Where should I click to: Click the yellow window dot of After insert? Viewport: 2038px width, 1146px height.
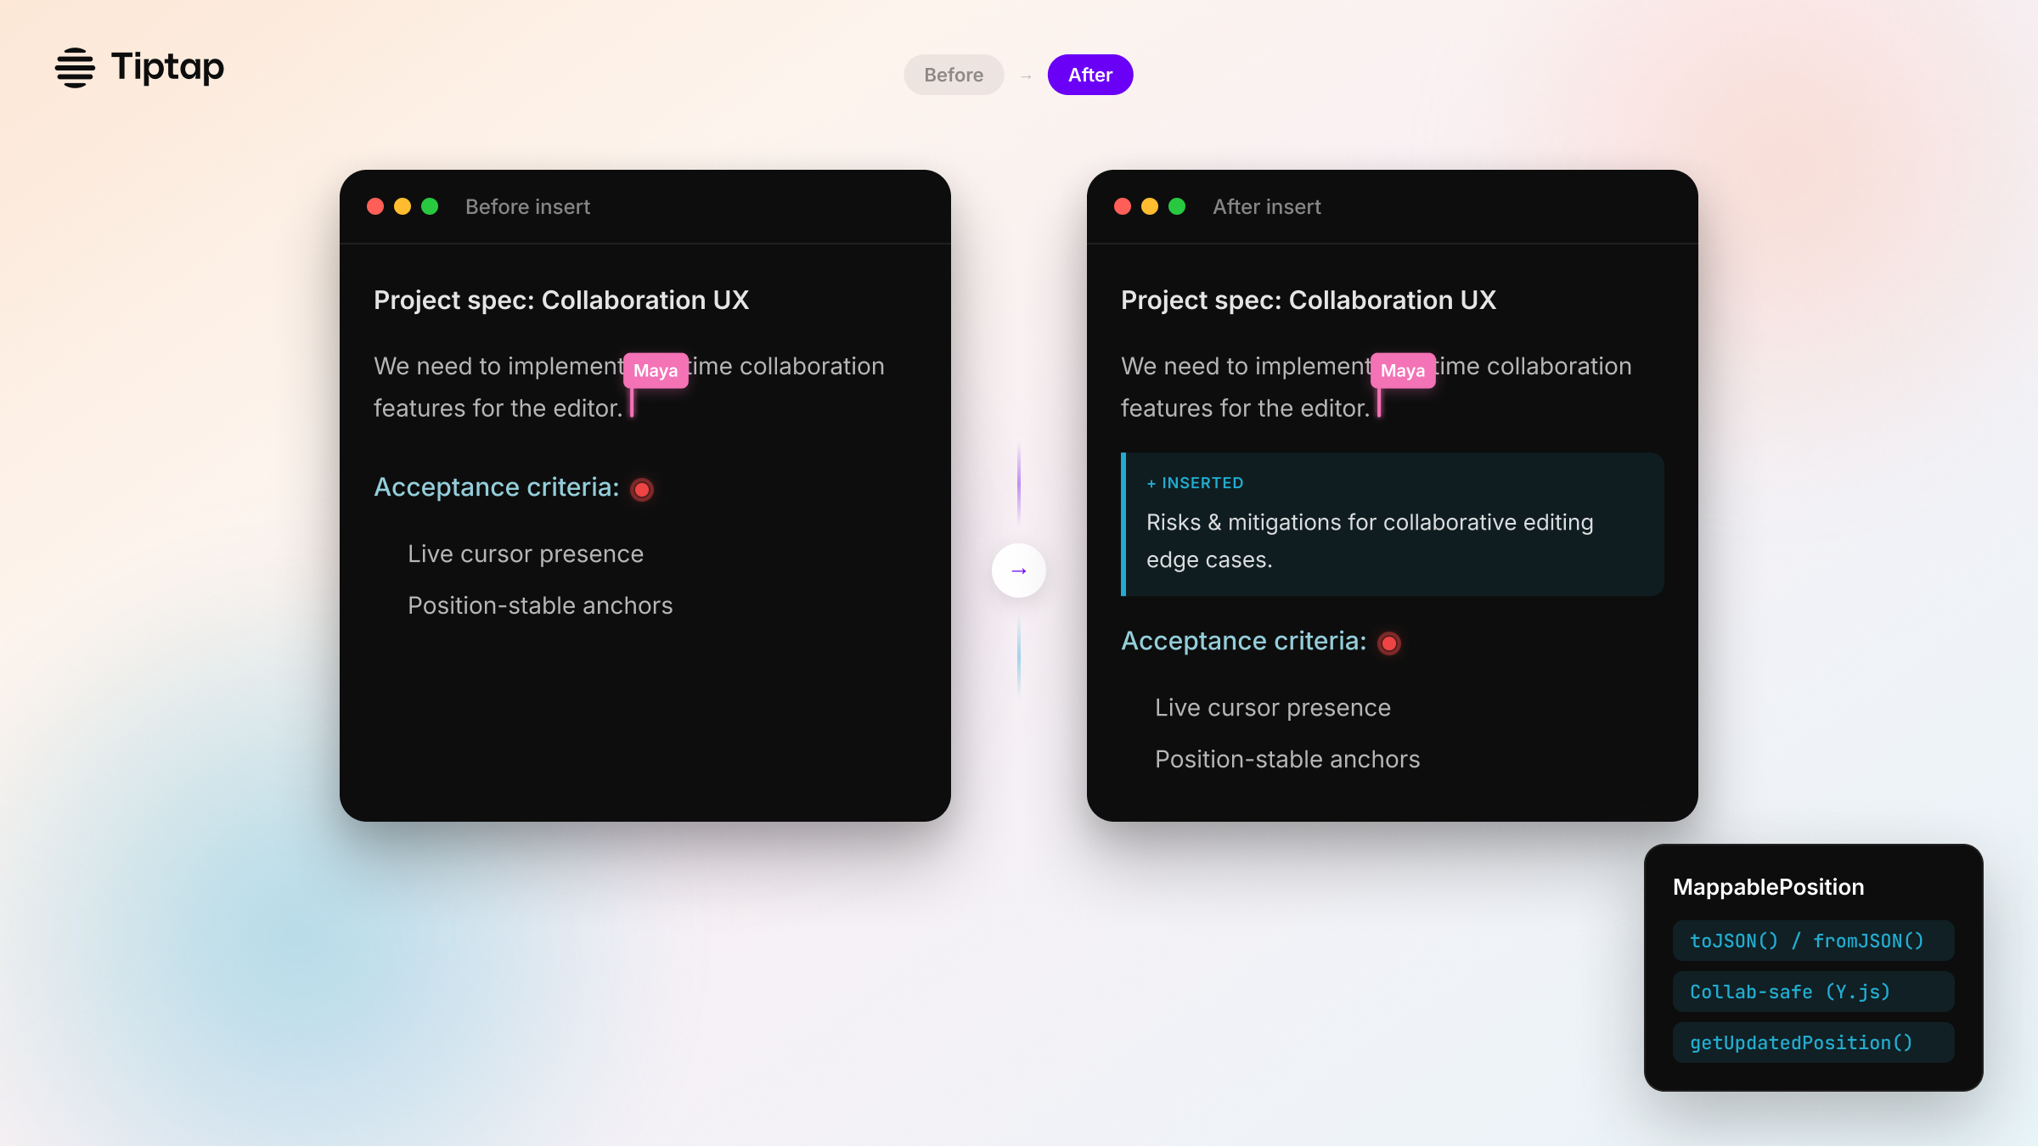1150,206
